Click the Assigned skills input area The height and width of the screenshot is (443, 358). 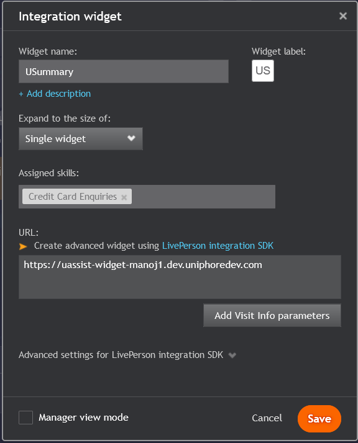tap(203, 197)
